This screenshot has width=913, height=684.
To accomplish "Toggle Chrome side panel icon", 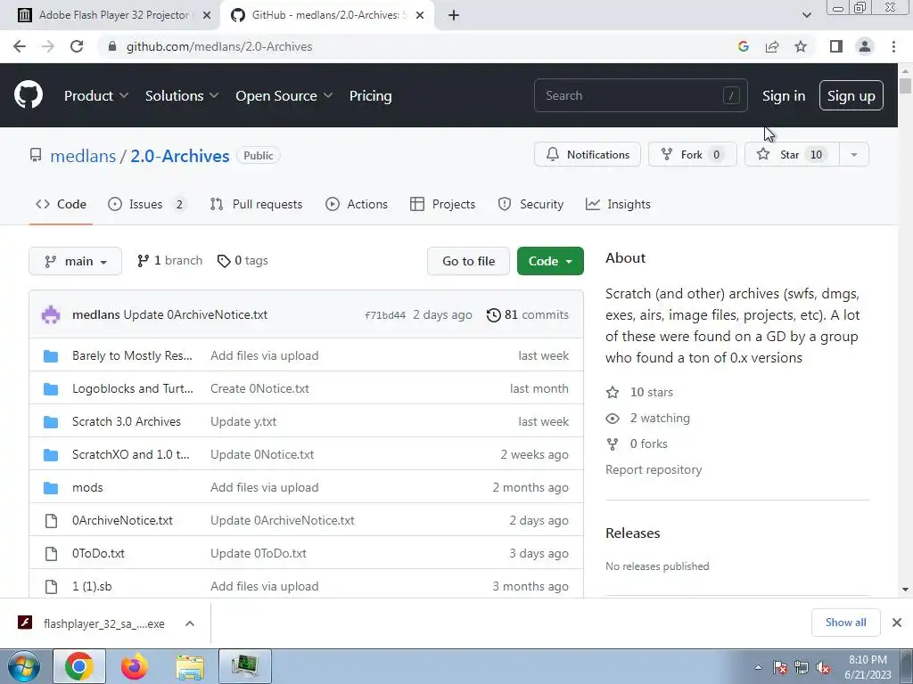I will (x=836, y=46).
